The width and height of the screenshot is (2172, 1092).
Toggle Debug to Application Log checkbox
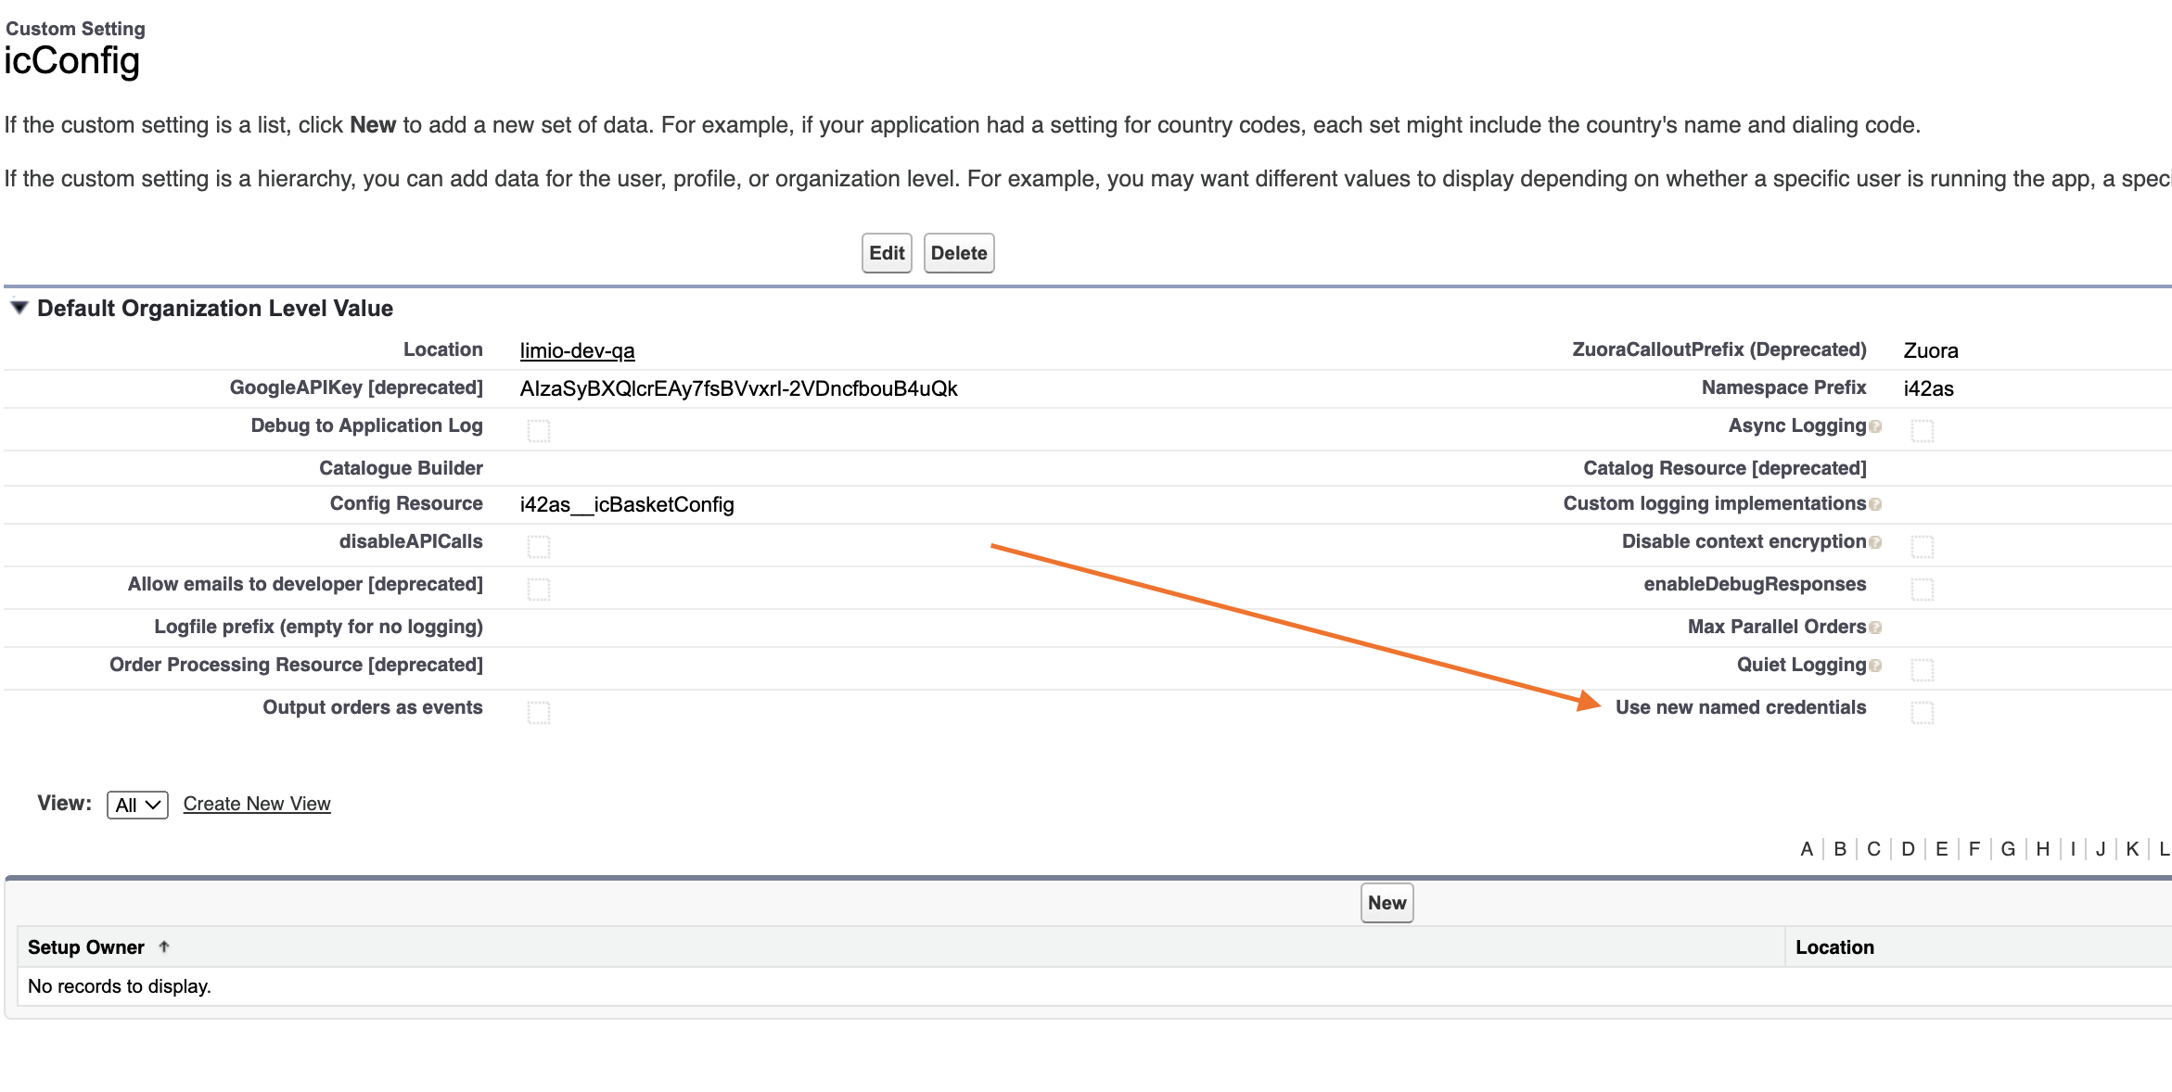[538, 430]
